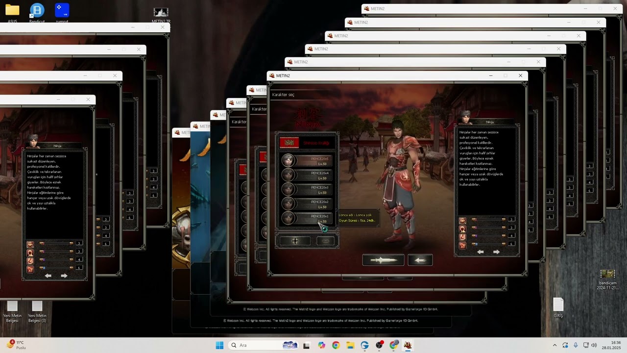Adjust top stat slider in front window
Viewport: 627px width, 353px height.
point(488,220)
